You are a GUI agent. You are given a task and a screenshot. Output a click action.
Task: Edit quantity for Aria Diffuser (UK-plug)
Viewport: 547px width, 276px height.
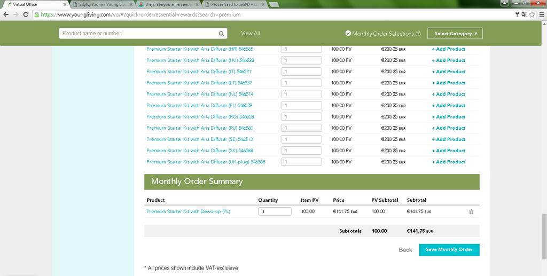click(301, 162)
